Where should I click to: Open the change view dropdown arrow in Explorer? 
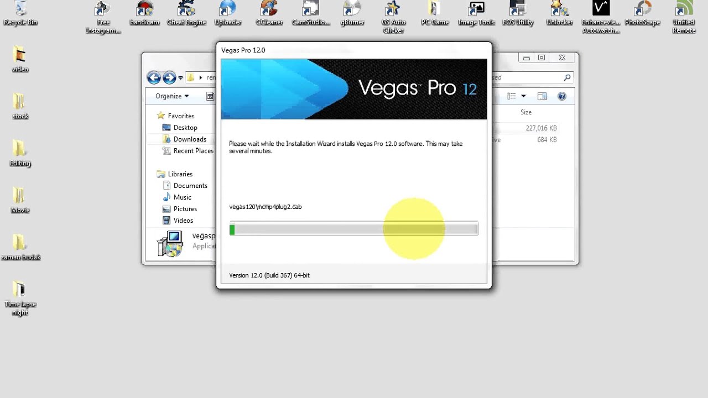pos(523,96)
